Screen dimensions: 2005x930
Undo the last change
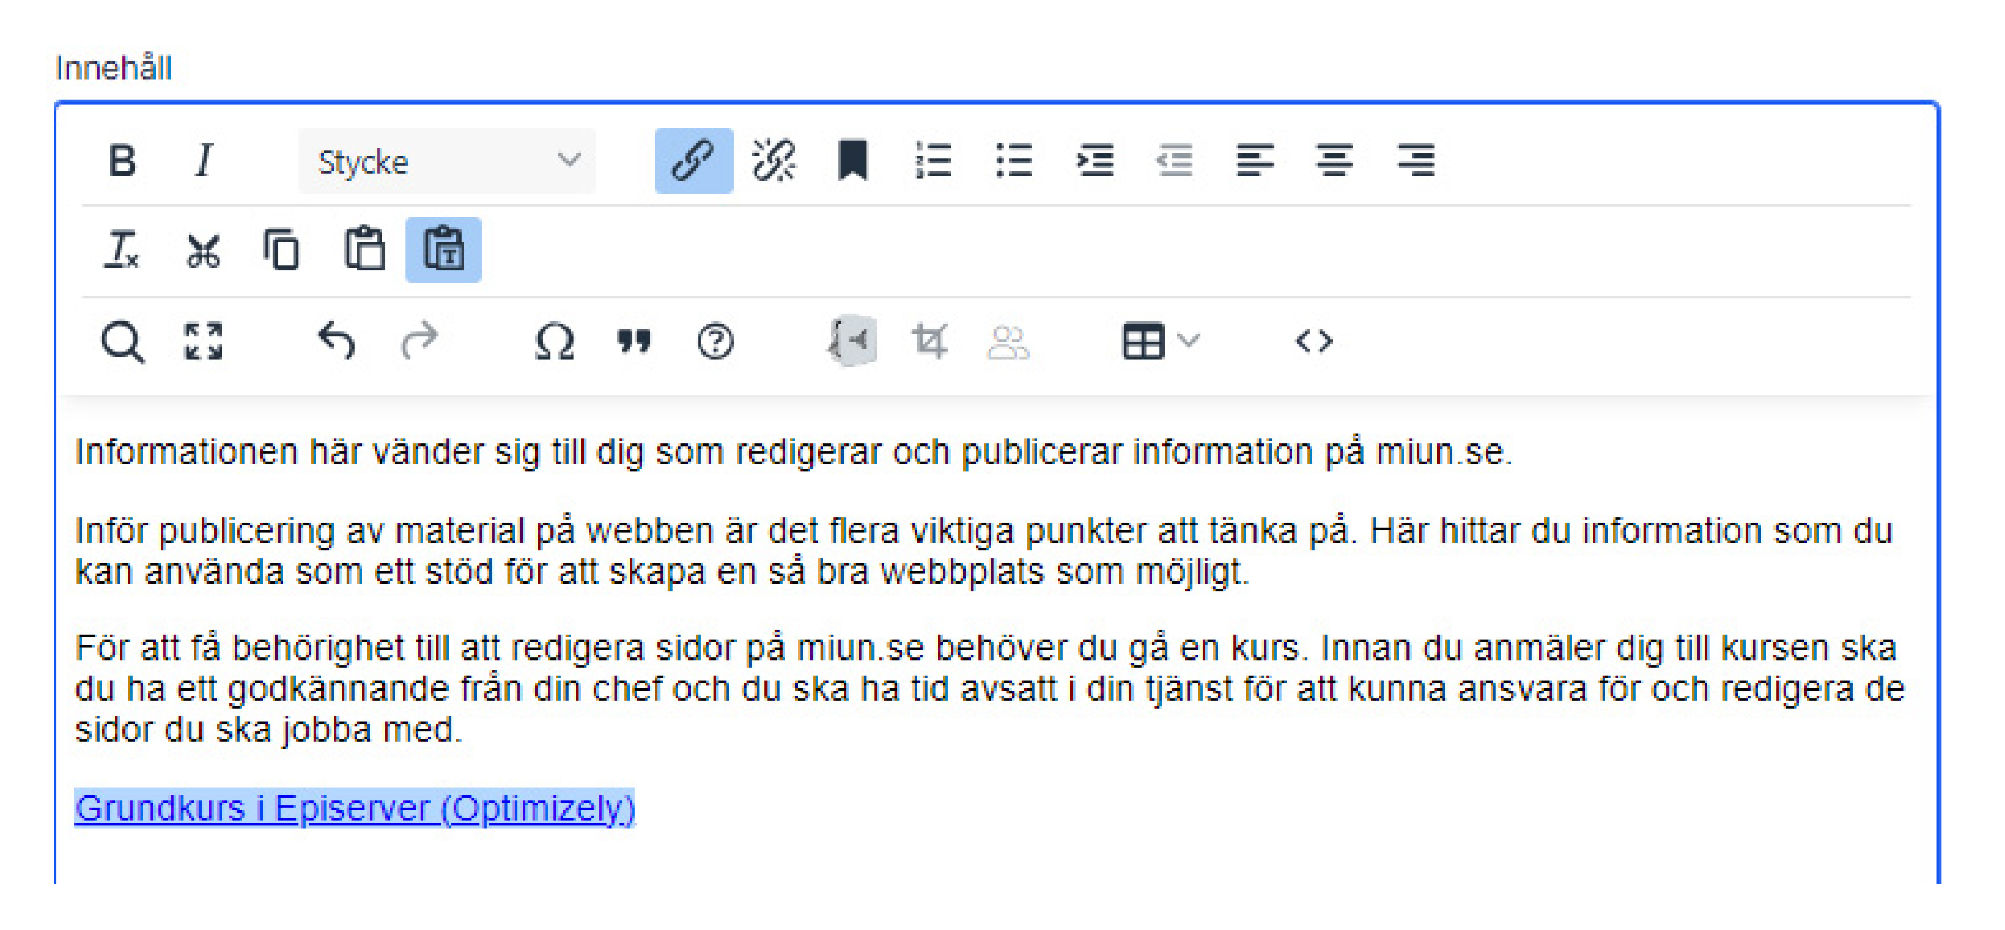click(337, 342)
